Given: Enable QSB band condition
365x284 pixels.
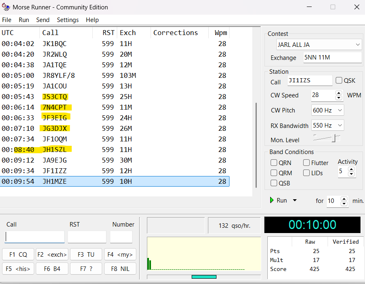Looking at the screenshot, I should click(274, 183).
